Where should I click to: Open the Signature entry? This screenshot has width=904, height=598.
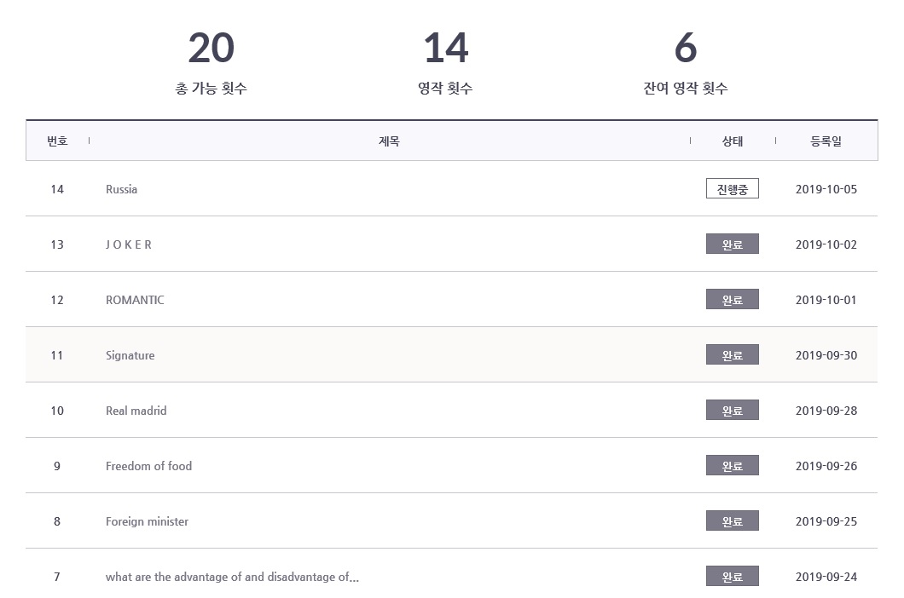[130, 355]
